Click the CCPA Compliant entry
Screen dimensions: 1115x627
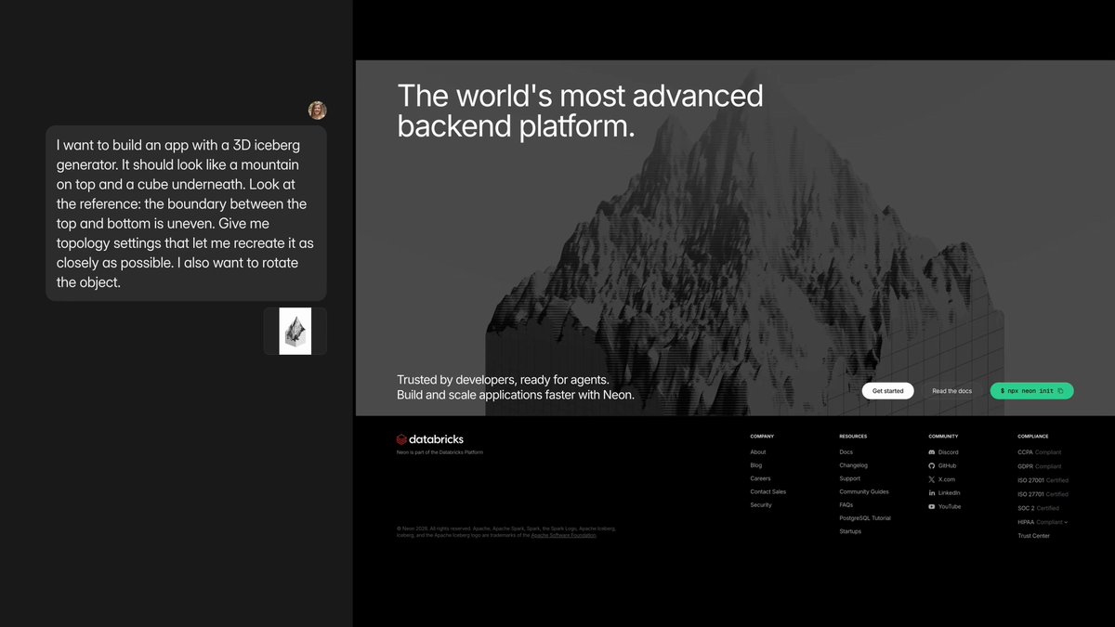tap(1040, 452)
